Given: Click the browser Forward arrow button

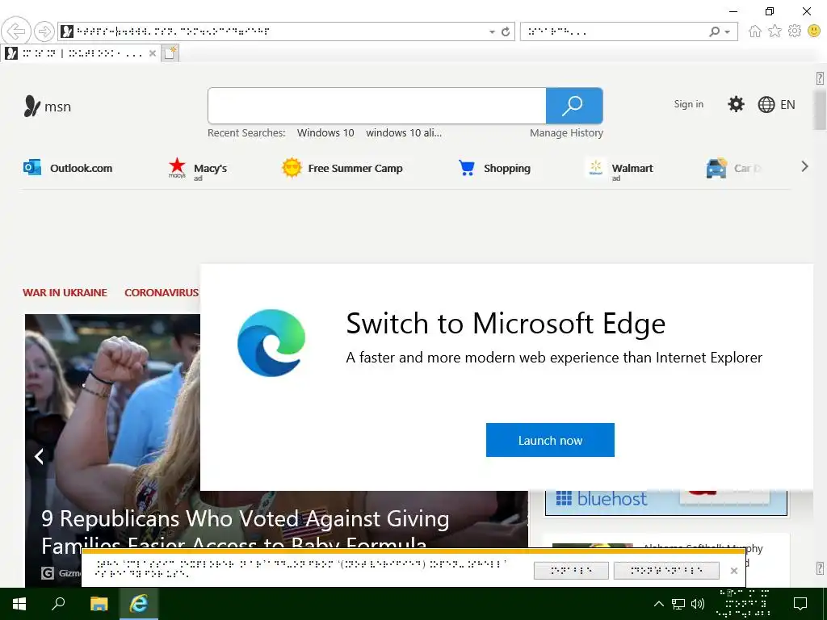Looking at the screenshot, I should [44, 31].
